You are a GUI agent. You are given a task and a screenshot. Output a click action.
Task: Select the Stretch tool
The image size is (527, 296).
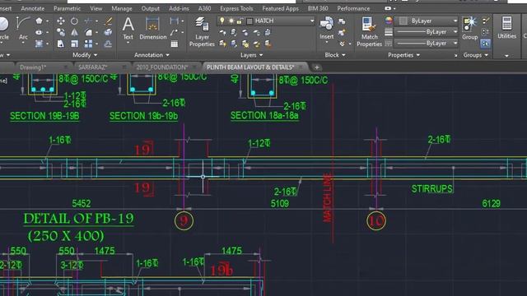pos(61,44)
